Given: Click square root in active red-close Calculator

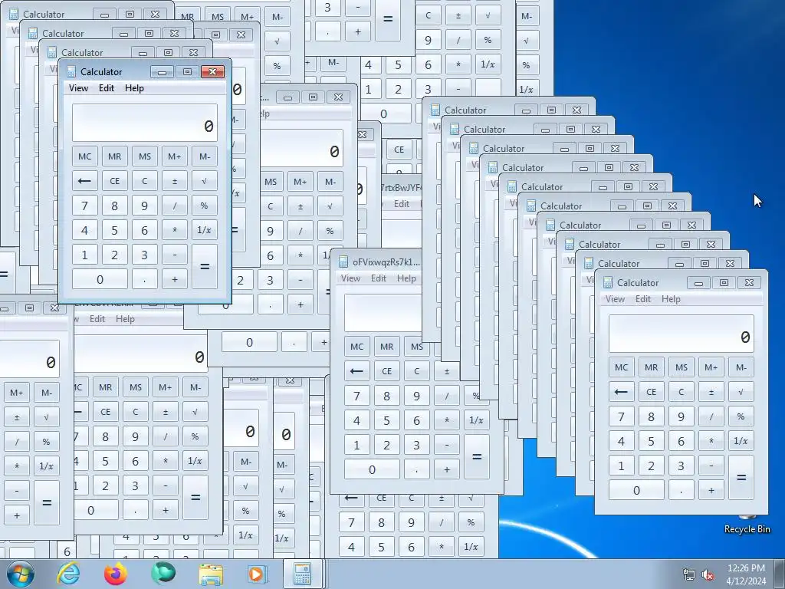Looking at the screenshot, I should pos(205,181).
